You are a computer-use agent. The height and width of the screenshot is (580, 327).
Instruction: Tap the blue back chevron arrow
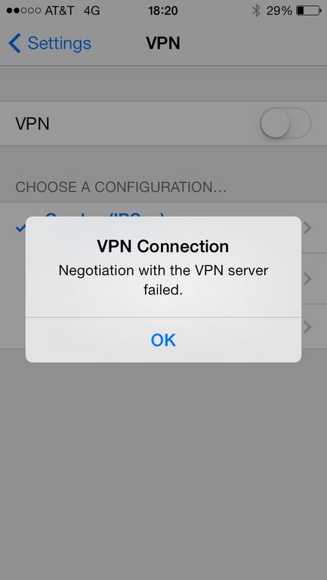point(15,43)
